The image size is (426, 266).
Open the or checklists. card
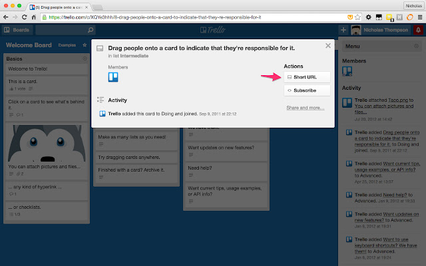tap(47, 210)
